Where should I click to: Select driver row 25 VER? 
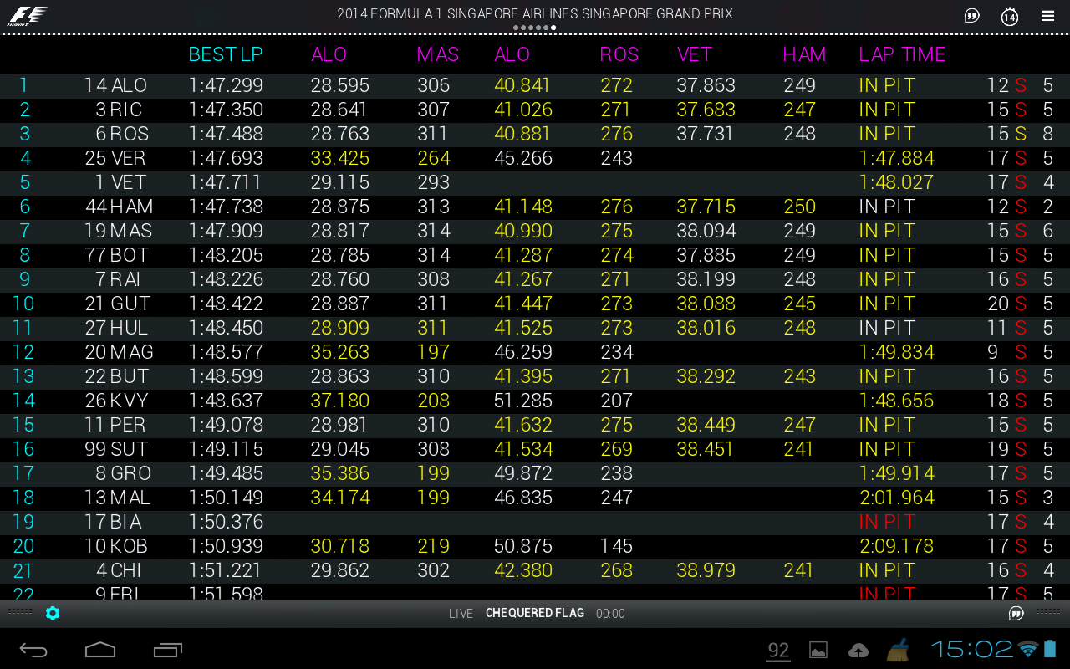pyautogui.click(x=535, y=158)
